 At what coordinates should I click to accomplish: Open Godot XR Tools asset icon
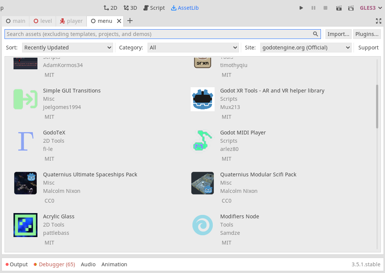click(203, 99)
